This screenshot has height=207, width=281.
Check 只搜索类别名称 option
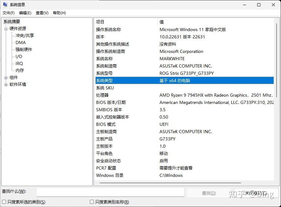tap(92, 202)
